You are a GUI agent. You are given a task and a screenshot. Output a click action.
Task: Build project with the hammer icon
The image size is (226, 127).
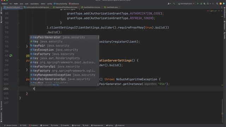(174, 4)
